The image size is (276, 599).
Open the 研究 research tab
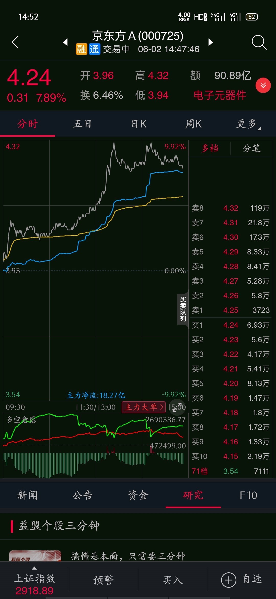point(193,495)
